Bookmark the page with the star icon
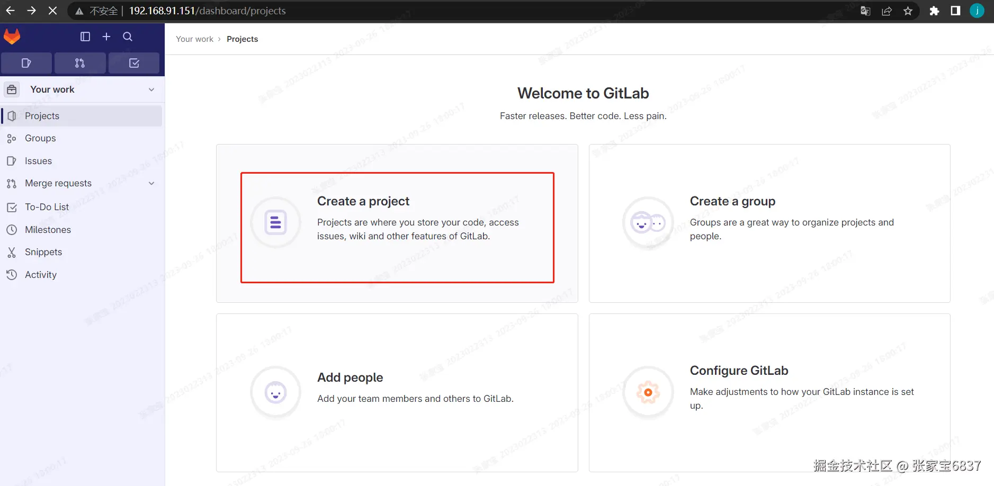Image resolution: width=994 pixels, height=486 pixels. coord(908,11)
